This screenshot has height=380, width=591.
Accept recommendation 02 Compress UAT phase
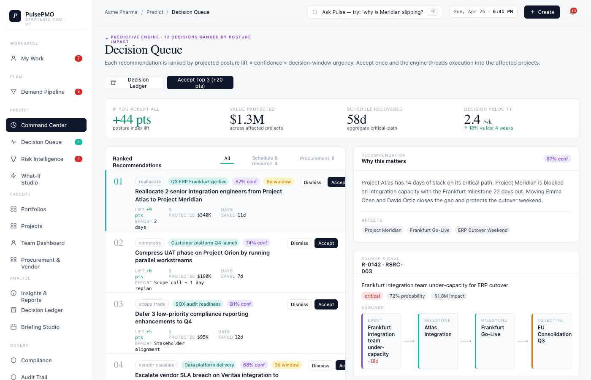(326, 243)
